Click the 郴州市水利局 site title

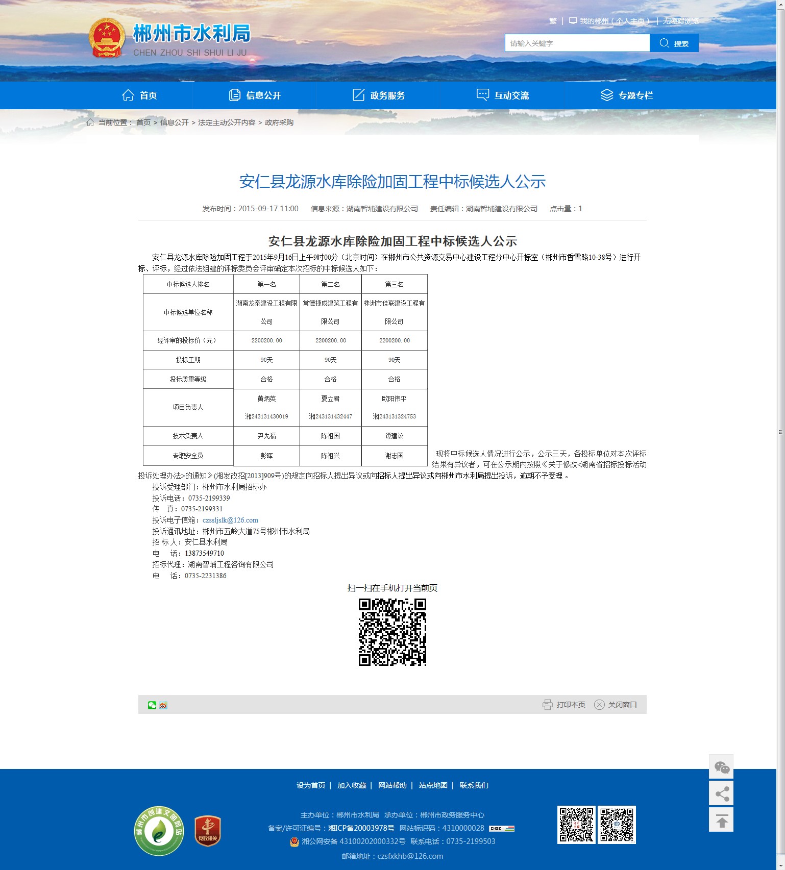[192, 34]
